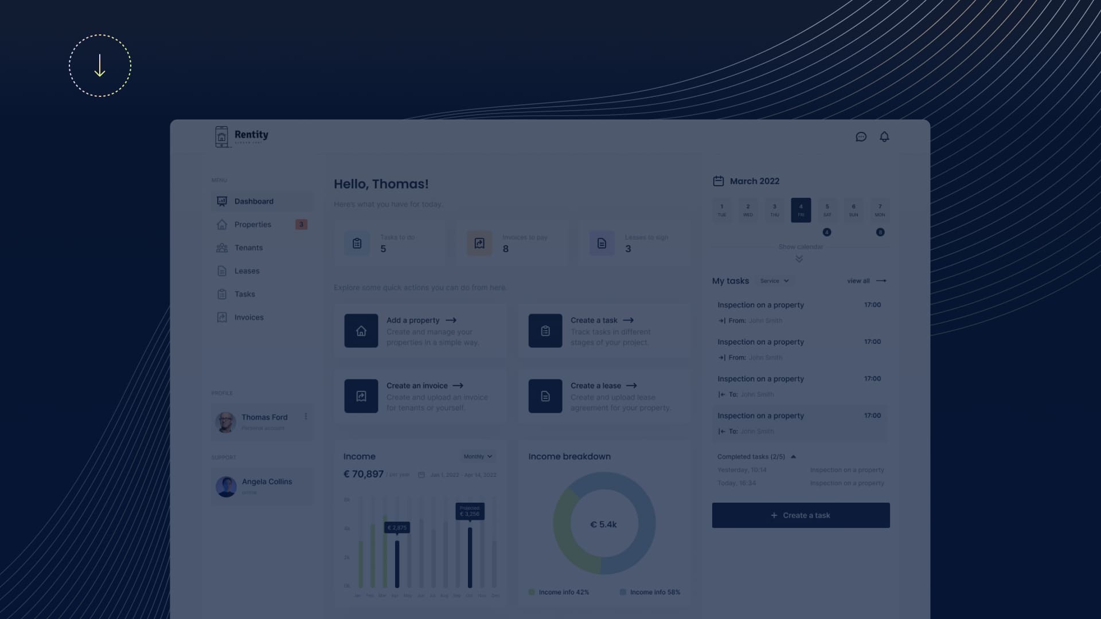Select the Dashboard menu item
The image size is (1101, 619).
253,201
